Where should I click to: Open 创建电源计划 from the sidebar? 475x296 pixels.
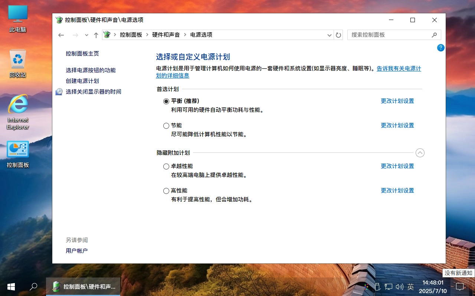[x=82, y=81]
